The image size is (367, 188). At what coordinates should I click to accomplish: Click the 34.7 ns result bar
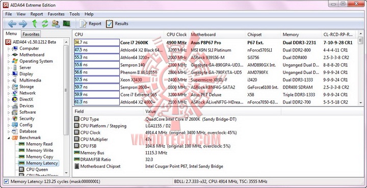(x=97, y=43)
